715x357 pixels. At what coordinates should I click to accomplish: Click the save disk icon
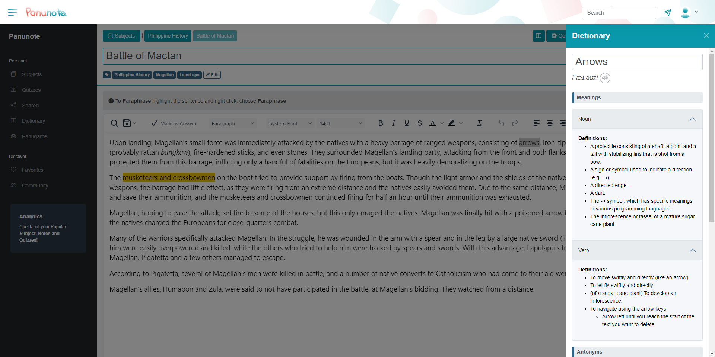[127, 123]
